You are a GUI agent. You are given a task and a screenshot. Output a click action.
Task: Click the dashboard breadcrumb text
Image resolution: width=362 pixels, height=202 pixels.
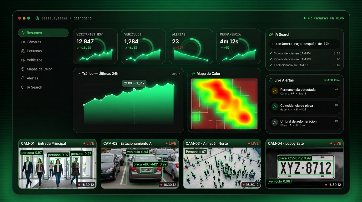pos(83,18)
